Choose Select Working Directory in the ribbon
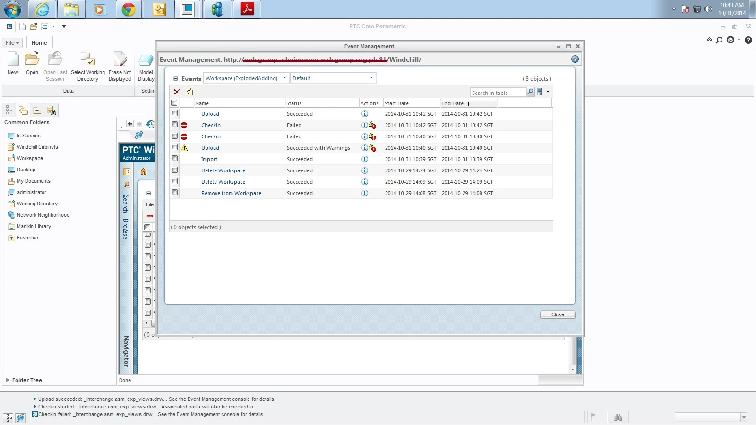This screenshot has height=425, width=756. point(88,67)
